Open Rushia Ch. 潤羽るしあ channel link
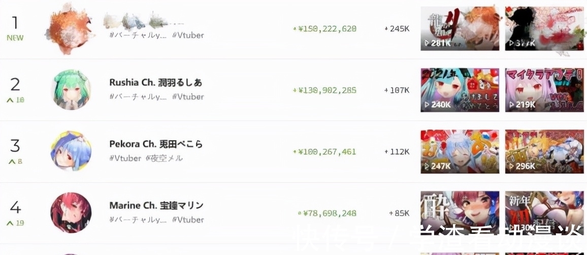Image resolution: width=587 pixels, height=255 pixels. pyautogui.click(x=155, y=82)
